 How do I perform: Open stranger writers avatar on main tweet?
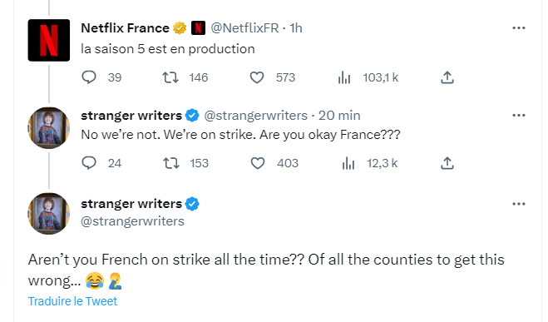pyautogui.click(x=49, y=213)
